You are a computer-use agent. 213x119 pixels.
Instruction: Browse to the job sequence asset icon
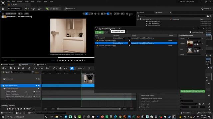(198, 44)
